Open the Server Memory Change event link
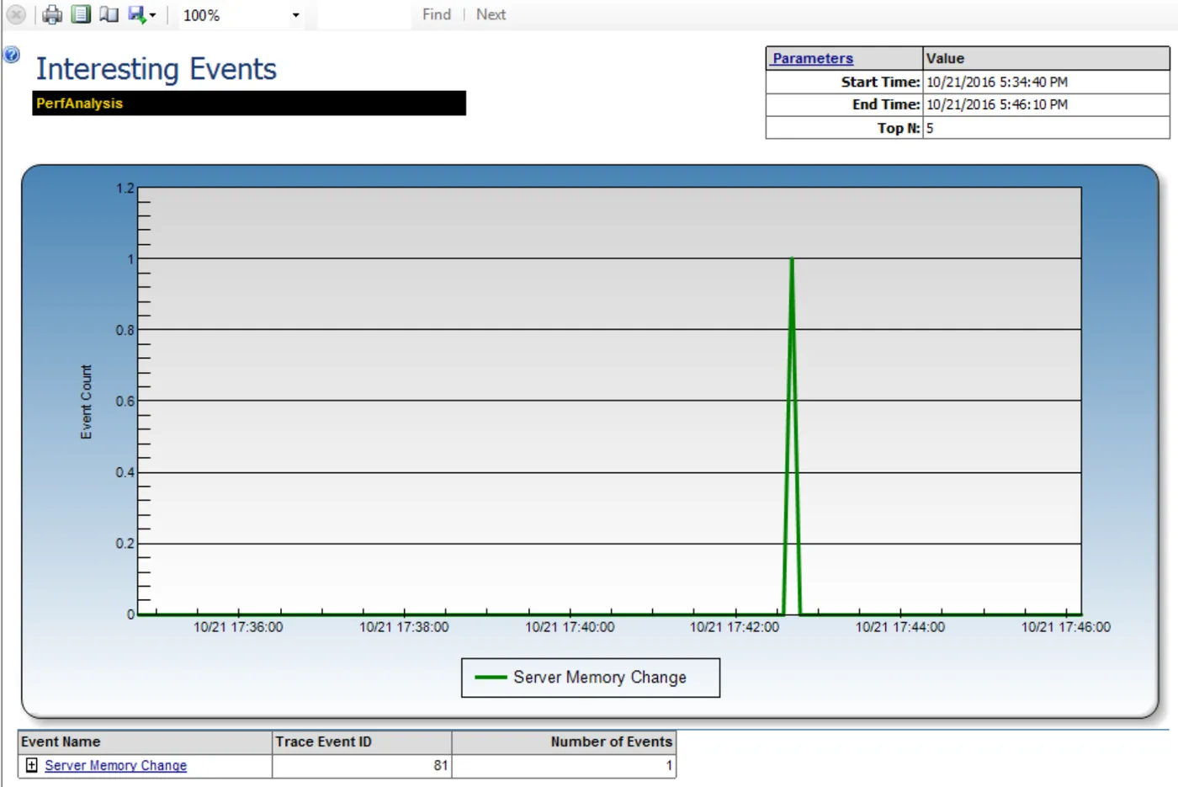The width and height of the screenshot is (1178, 787). click(x=116, y=765)
